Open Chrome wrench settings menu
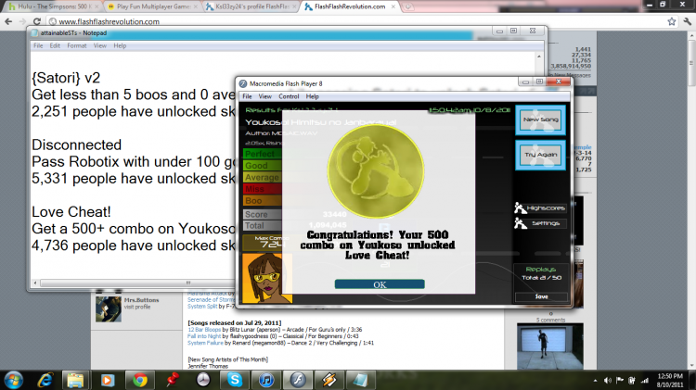This screenshot has height=390, width=696. (688, 21)
